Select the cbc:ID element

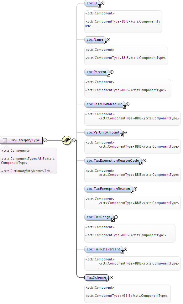[x=92, y=3]
